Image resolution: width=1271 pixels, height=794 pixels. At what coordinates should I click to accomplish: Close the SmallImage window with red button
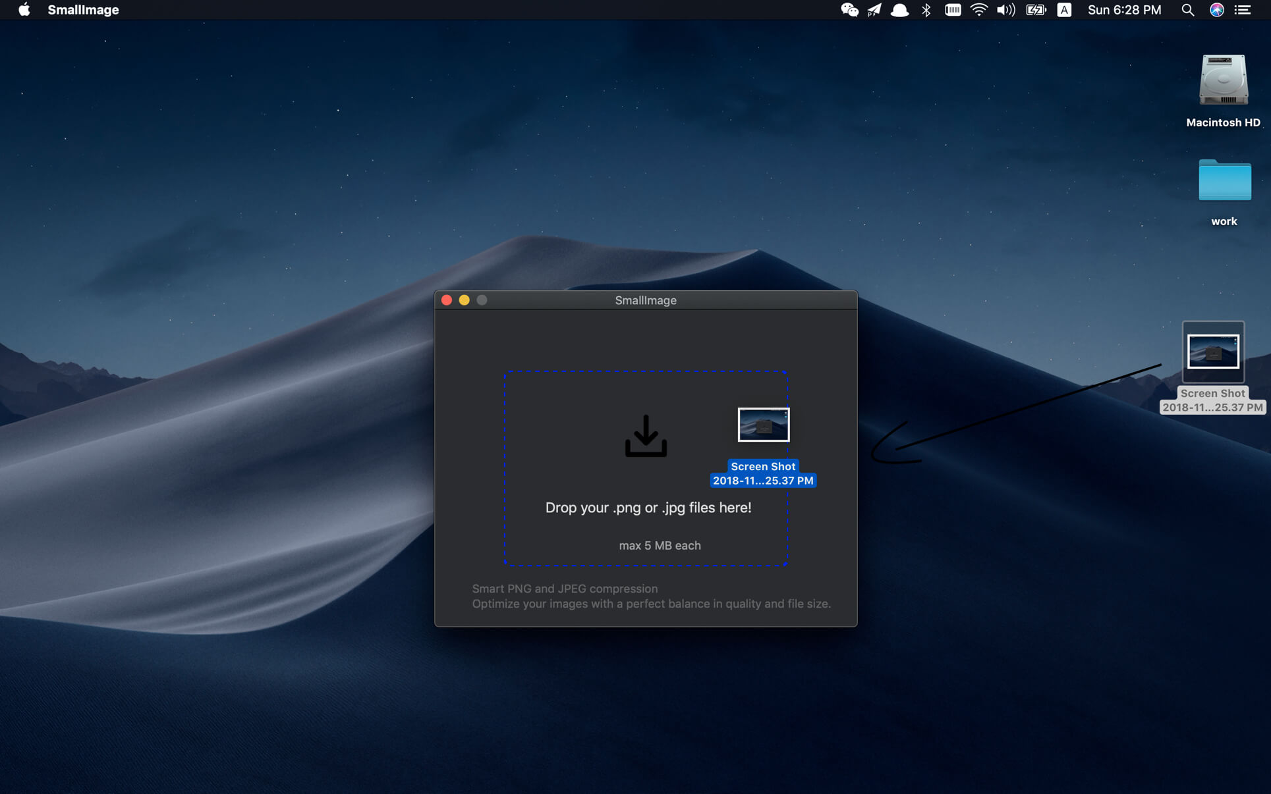(447, 300)
